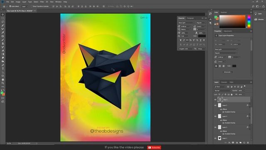Click the Create new layer icon

[x=244, y=142]
